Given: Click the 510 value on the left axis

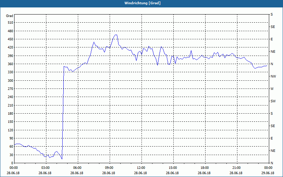Looking at the screenshot, I should coord(11,23).
